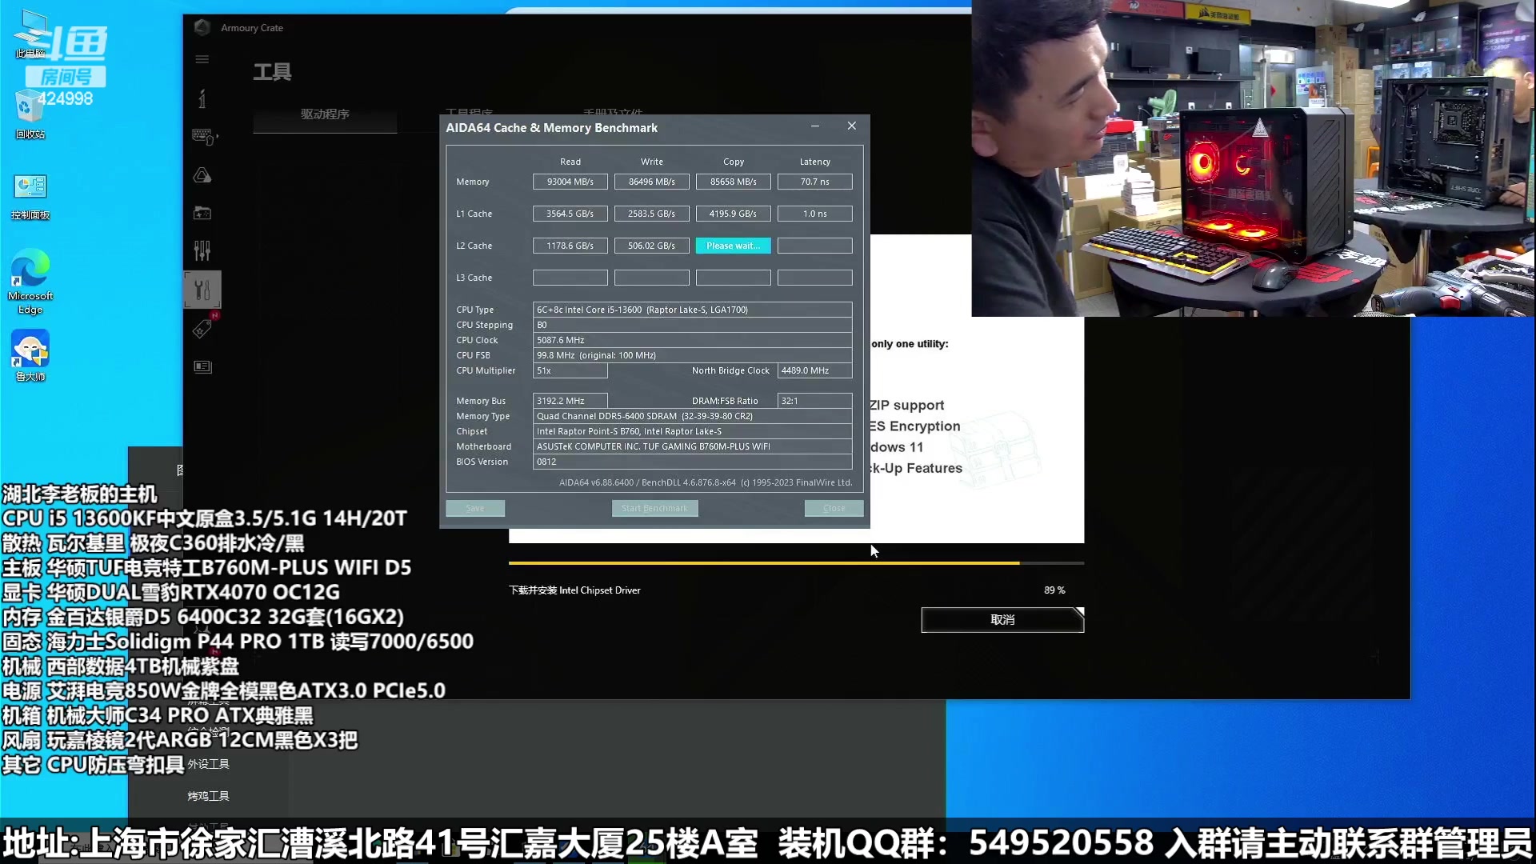Viewport: 1536px width, 864px height.
Task: Open the 控制面板 desktop icon
Action: pos(30,197)
